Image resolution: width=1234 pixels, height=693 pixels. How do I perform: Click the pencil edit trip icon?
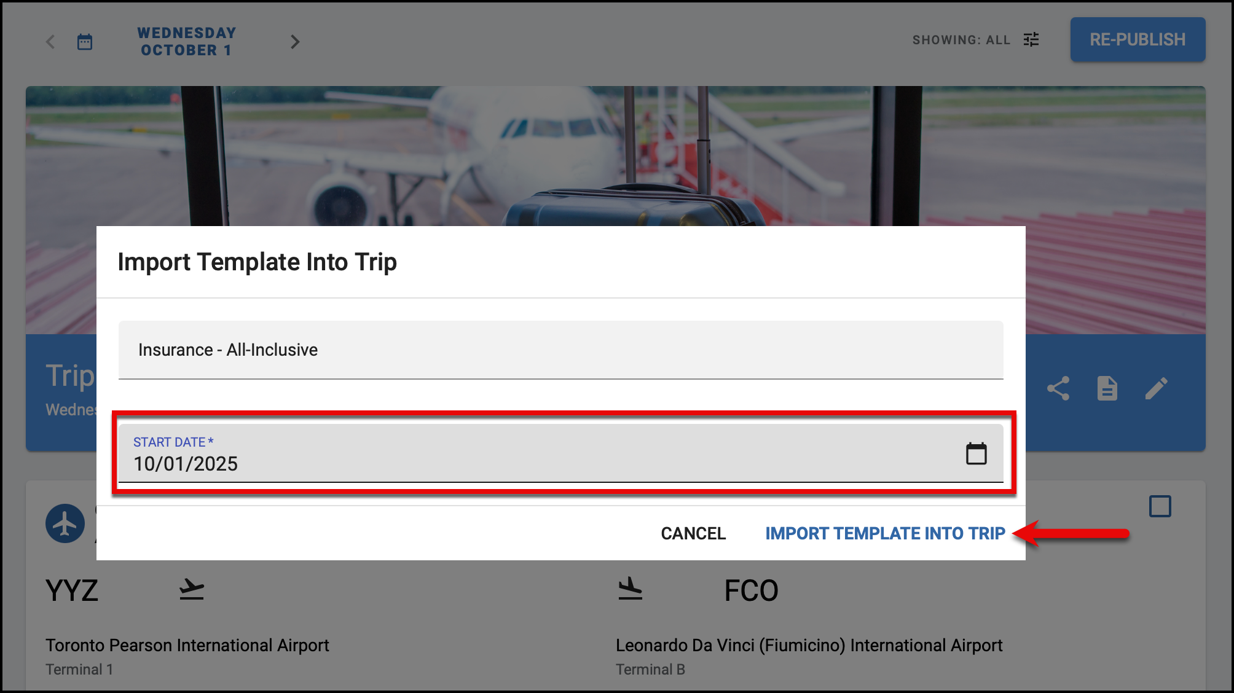pyautogui.click(x=1157, y=388)
